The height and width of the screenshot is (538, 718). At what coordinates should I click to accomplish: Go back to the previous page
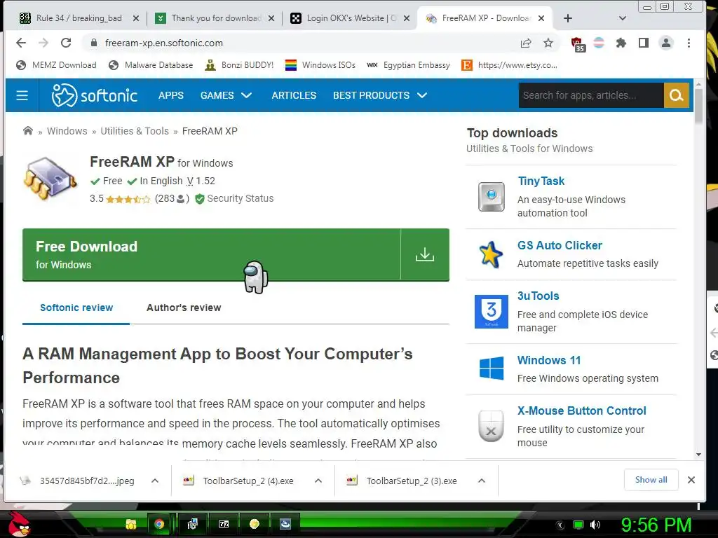pyautogui.click(x=21, y=43)
